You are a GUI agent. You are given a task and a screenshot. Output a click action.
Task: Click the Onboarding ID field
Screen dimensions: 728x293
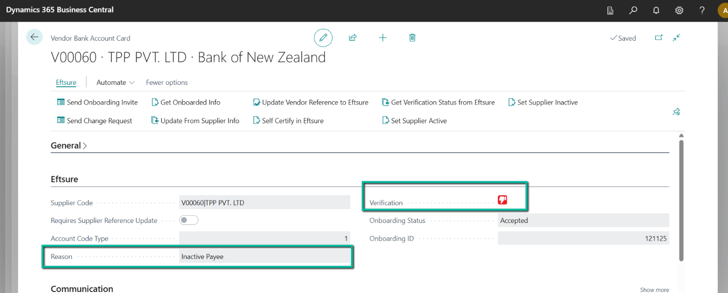(x=583, y=238)
